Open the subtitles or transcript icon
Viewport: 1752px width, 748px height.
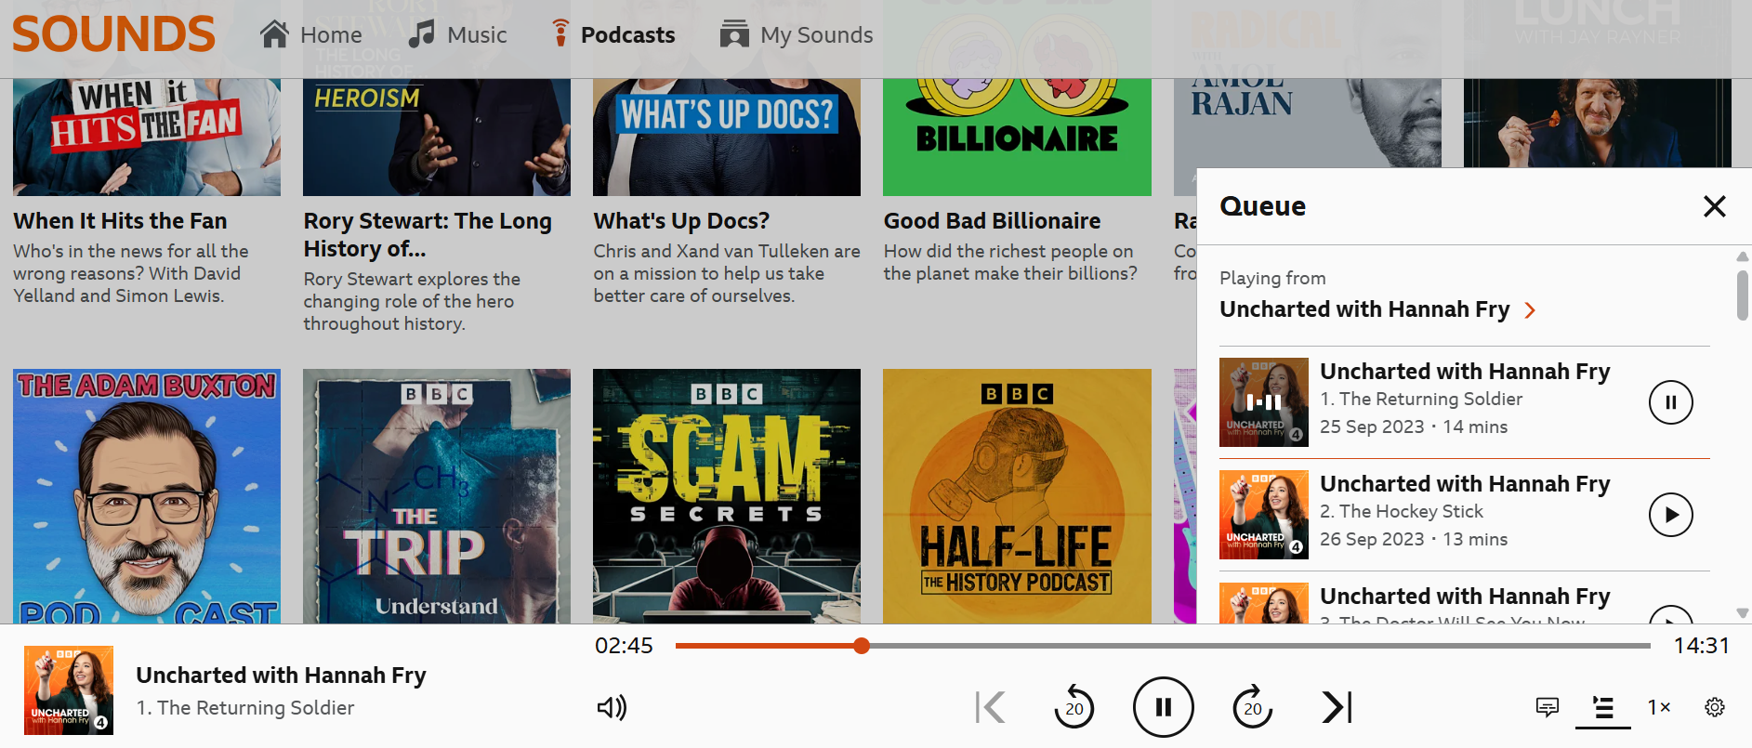[1547, 707]
